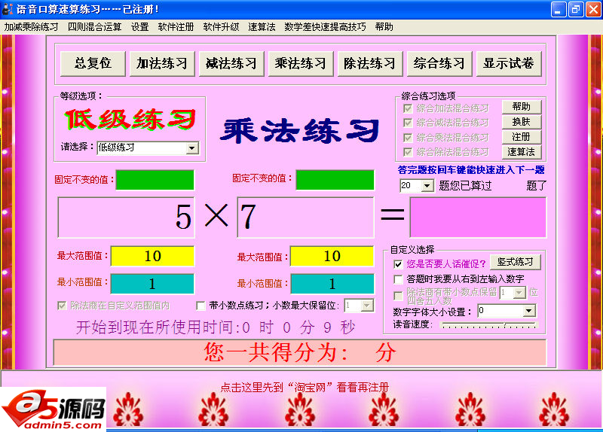Viewport: 603px width, 432px height.
Task: Open the 帮助 menu in menu bar
Action: coord(384,27)
